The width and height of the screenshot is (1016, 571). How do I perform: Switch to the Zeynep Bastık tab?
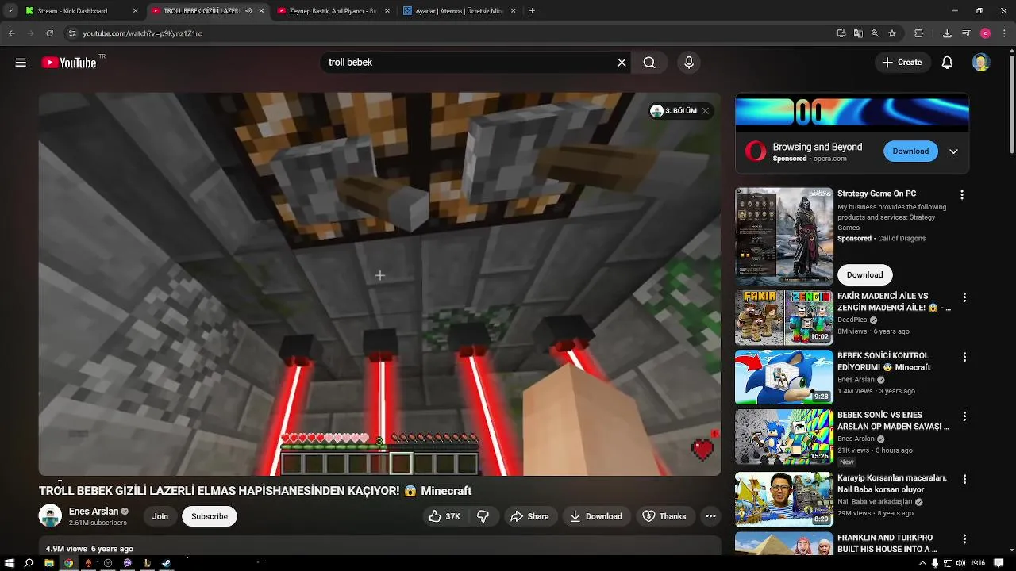coord(332,11)
